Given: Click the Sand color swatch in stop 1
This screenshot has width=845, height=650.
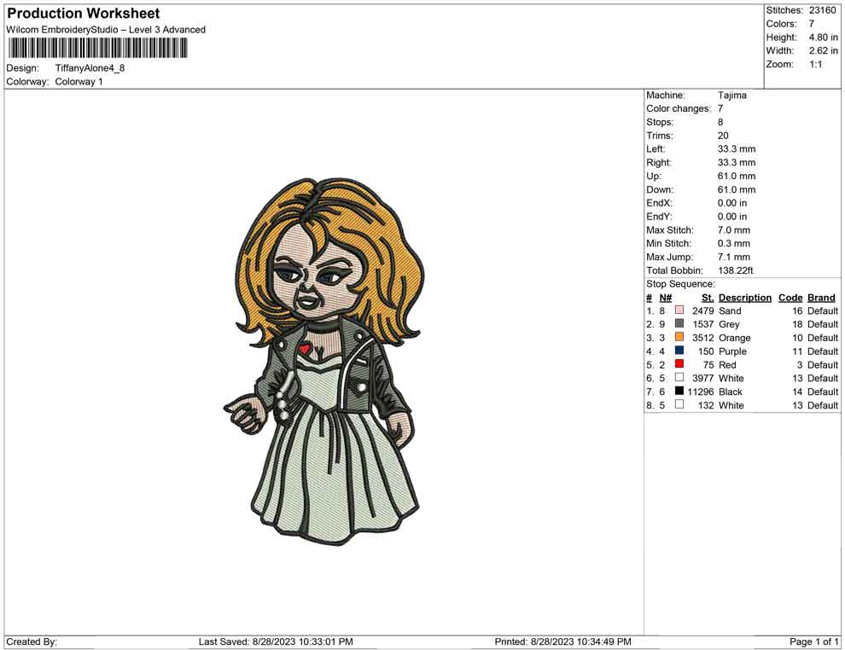Looking at the screenshot, I should [679, 310].
